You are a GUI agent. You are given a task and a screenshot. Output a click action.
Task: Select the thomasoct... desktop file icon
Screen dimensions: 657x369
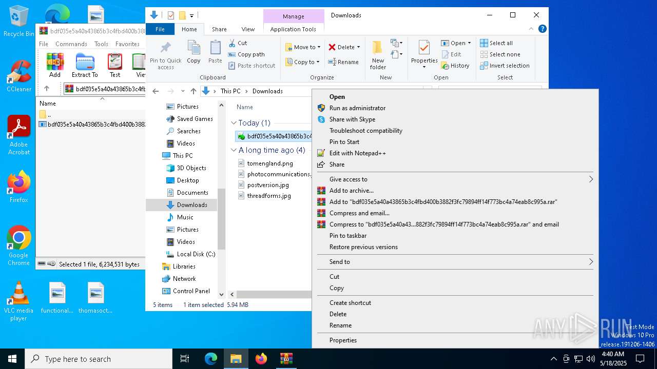click(95, 298)
